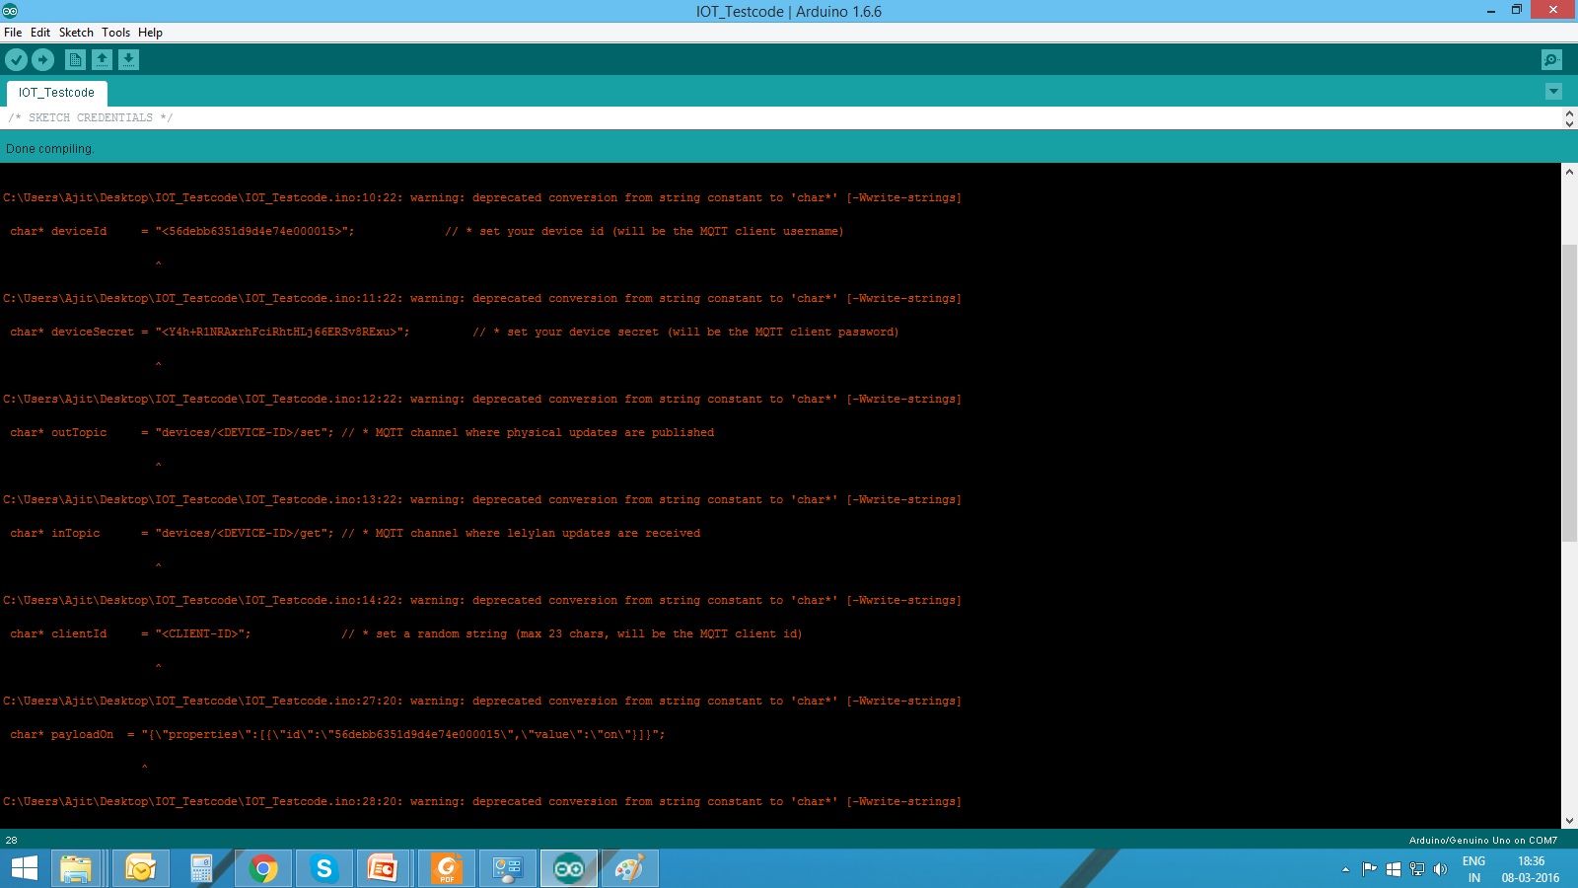Open the mail envelope app in taskbar

tap(140, 868)
